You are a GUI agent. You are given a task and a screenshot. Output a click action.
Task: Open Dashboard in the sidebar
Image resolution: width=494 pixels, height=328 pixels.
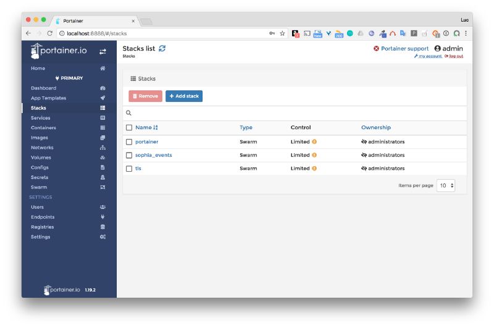coord(43,88)
